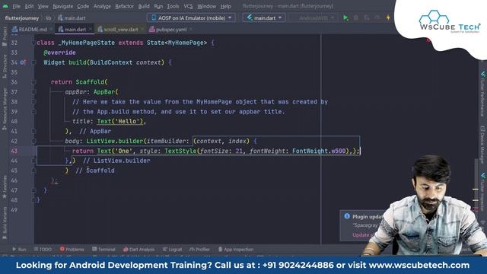487x274 pixels.
Task: Open the Structure tool window sidebar button
Action: click(x=5, y=65)
